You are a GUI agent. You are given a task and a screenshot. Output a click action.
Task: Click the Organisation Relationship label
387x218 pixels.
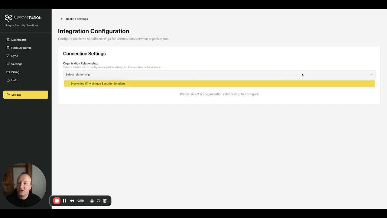(80, 63)
